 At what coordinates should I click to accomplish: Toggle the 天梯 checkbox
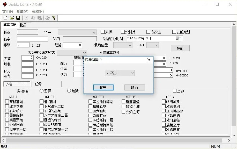[103, 32]
